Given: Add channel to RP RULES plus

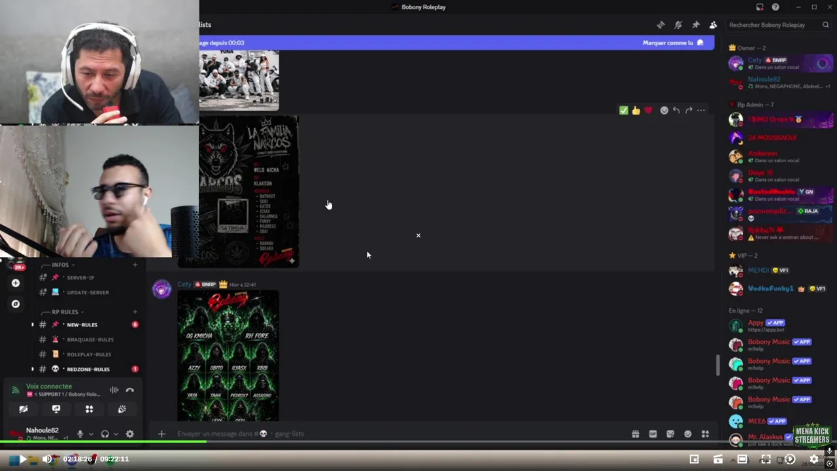Looking at the screenshot, I should 135,312.
